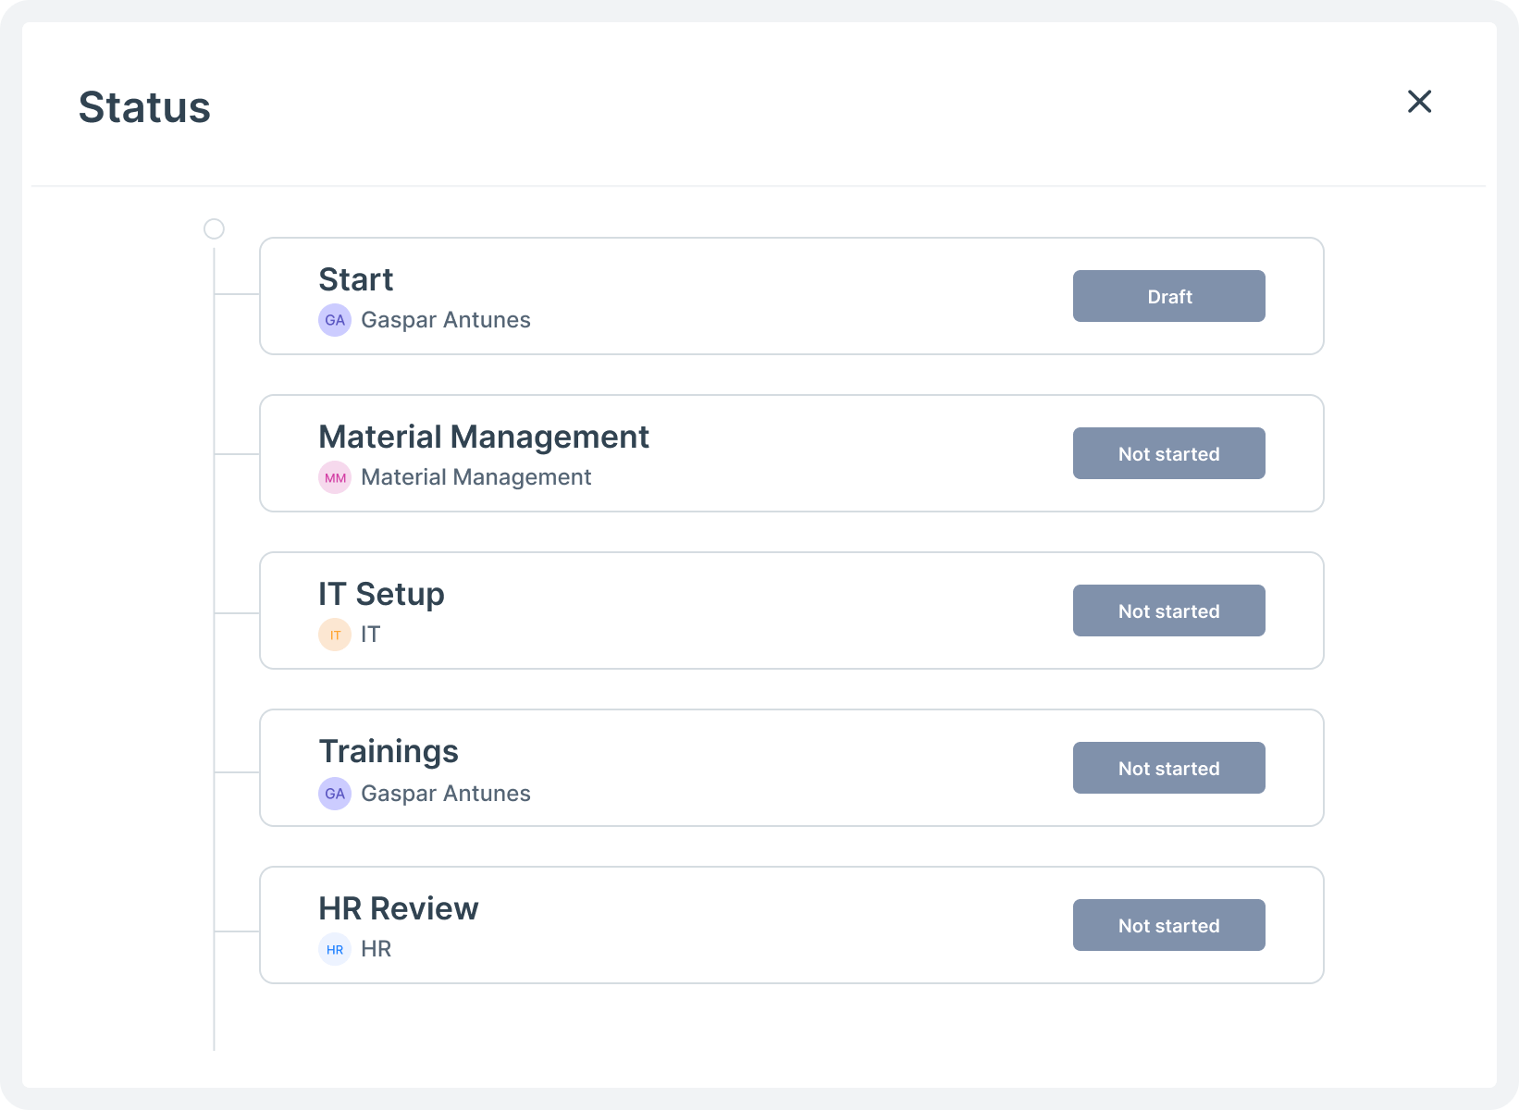Open the Trainings step title
The width and height of the screenshot is (1519, 1110).
click(x=389, y=751)
